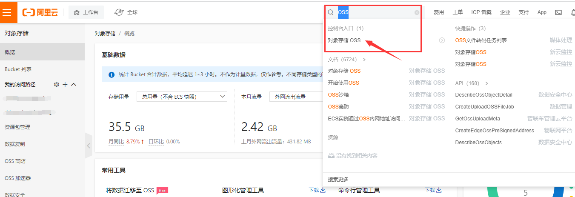Launch the Cloud Shell terminal icon
Screen dimensions: 575x197
pos(558,12)
